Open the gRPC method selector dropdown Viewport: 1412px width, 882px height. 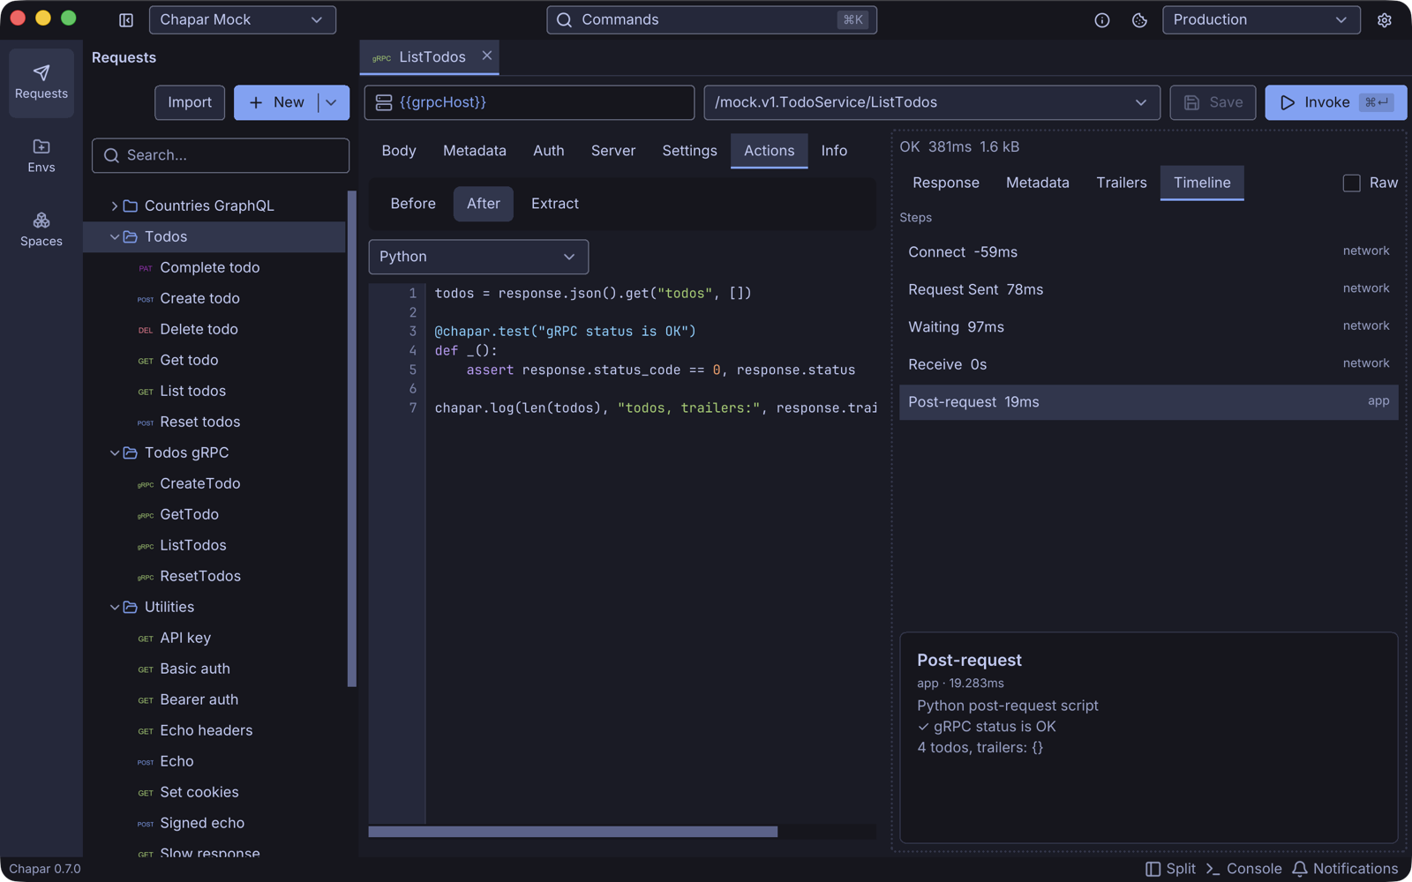(x=932, y=102)
